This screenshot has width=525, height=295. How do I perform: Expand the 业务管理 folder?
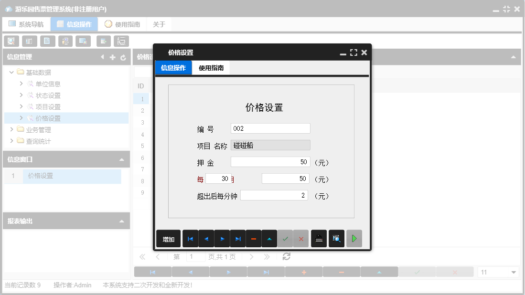tap(12, 129)
